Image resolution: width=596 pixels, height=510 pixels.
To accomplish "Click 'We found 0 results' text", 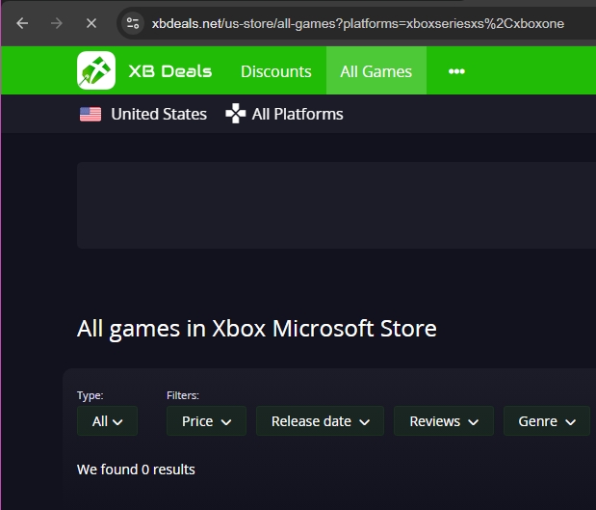I will [x=136, y=470].
